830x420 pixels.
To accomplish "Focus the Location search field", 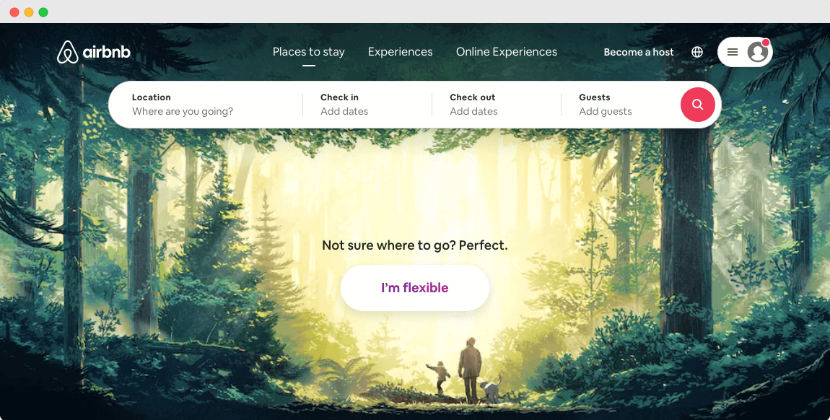I will [x=206, y=105].
